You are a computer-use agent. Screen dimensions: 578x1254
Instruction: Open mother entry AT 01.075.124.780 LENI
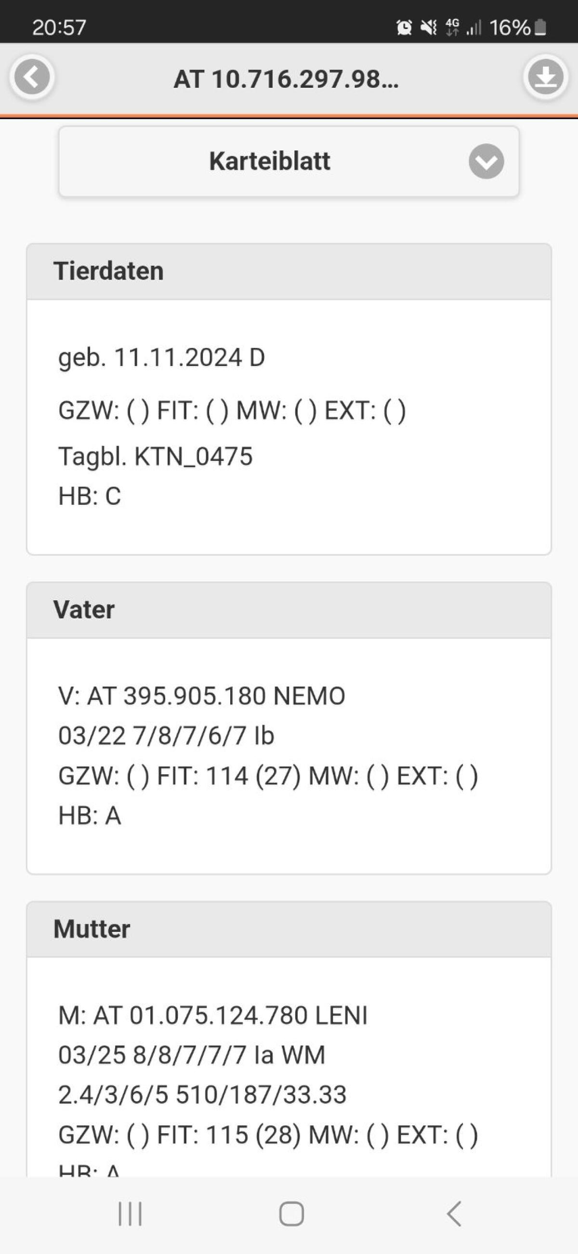(212, 1015)
